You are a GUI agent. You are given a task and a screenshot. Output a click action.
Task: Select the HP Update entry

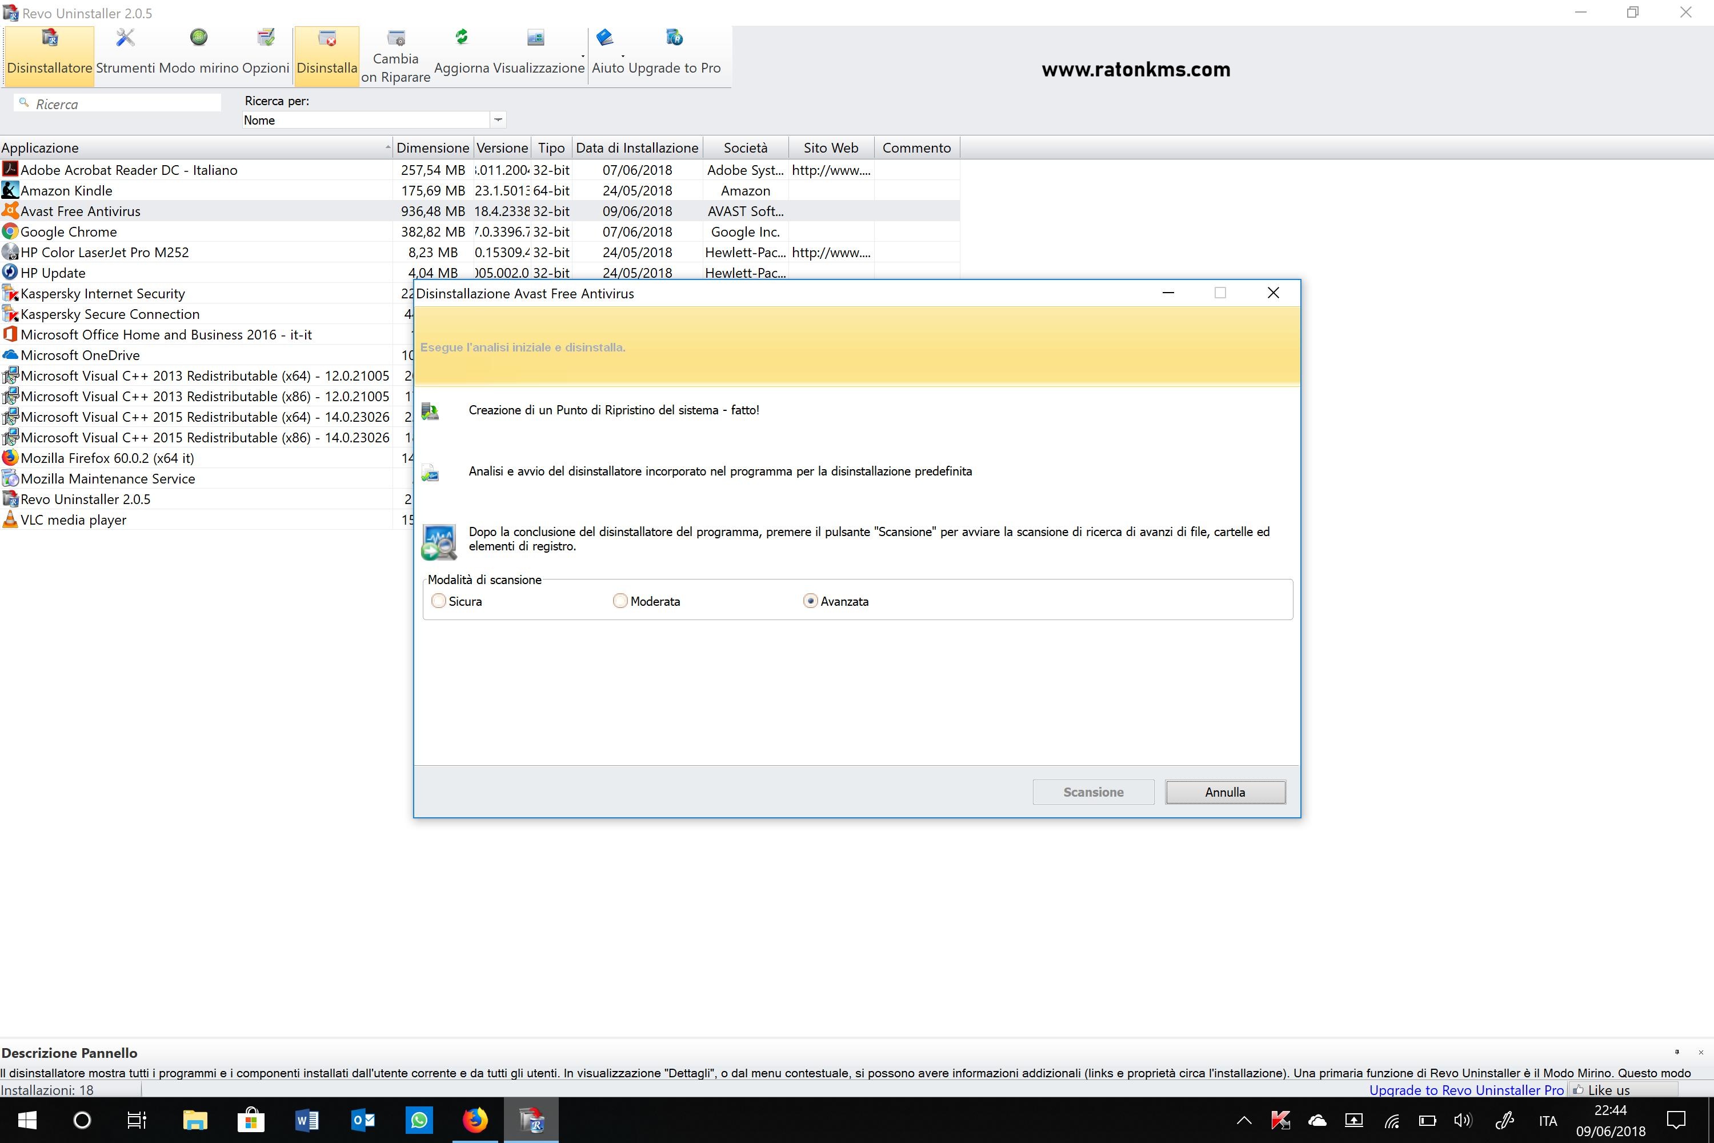tap(479, 272)
